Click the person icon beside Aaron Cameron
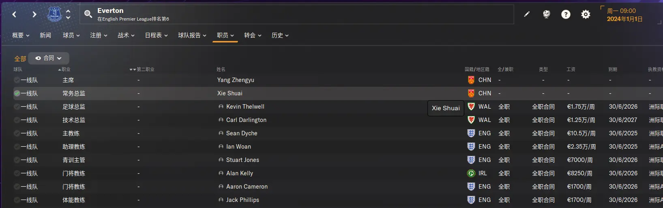This screenshot has height=208, width=663. pyautogui.click(x=221, y=187)
